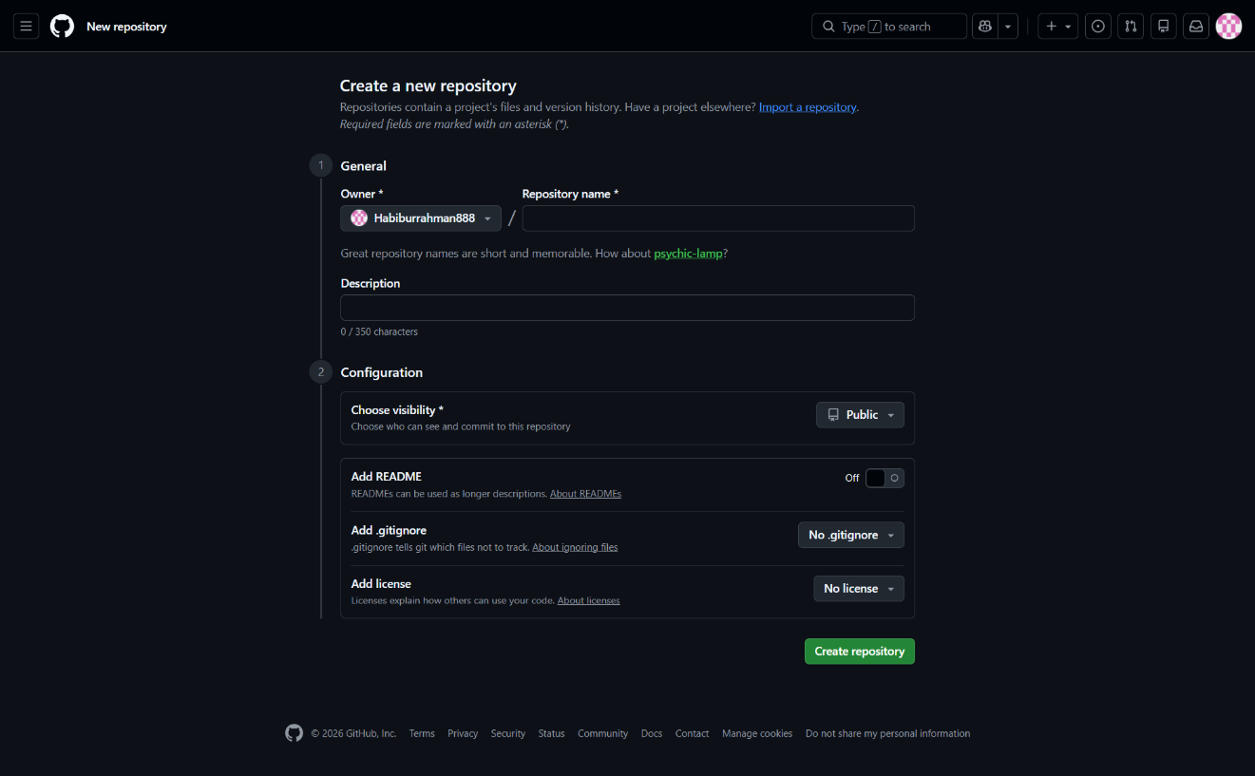Expand the Owner dropdown Habiburrahman888
The height and width of the screenshot is (776, 1255).
(421, 218)
